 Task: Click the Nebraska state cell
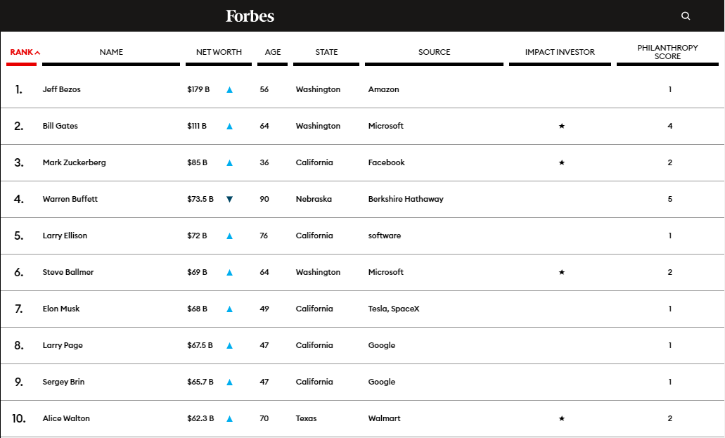pyautogui.click(x=314, y=199)
